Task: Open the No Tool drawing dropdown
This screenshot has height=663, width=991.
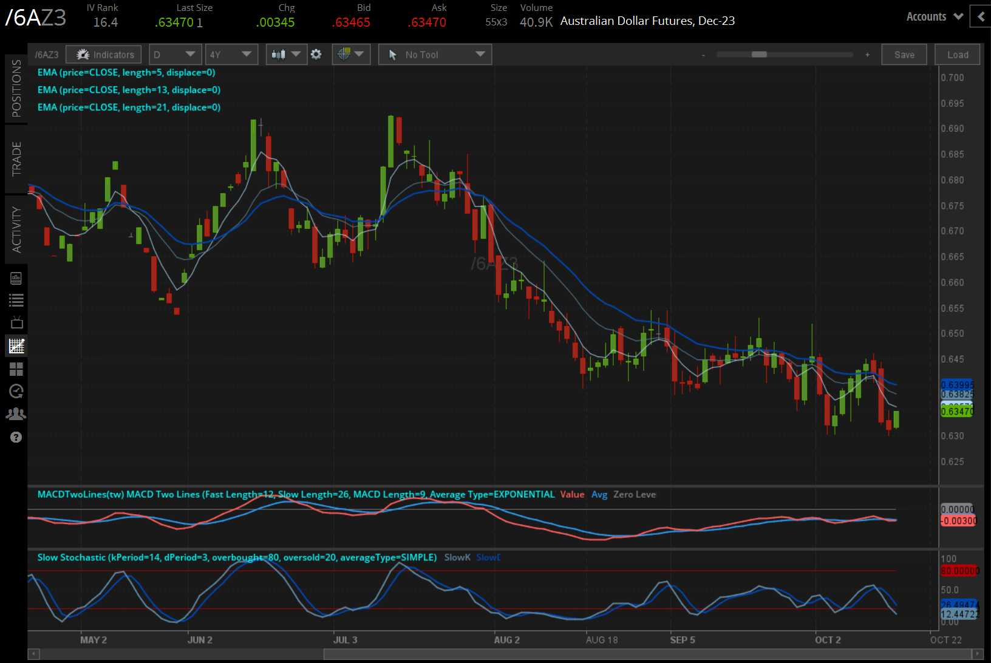Action: click(x=435, y=55)
